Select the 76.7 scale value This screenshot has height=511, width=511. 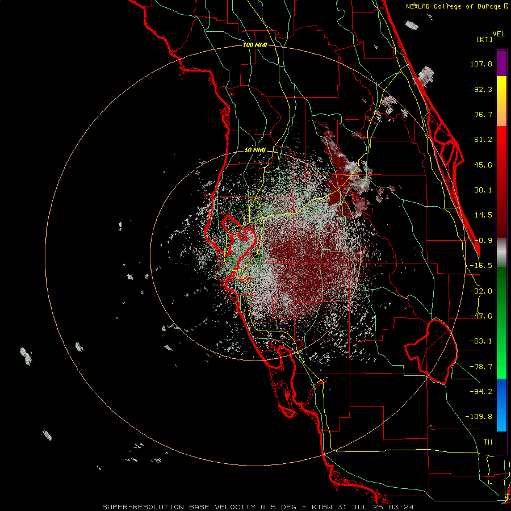pos(483,114)
